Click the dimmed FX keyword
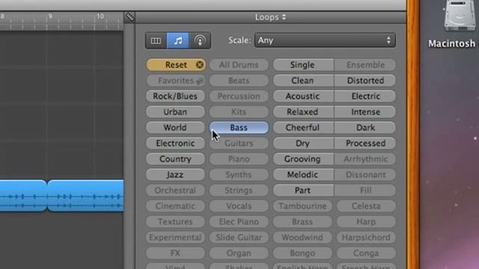The height and width of the screenshot is (269, 479). [175, 253]
